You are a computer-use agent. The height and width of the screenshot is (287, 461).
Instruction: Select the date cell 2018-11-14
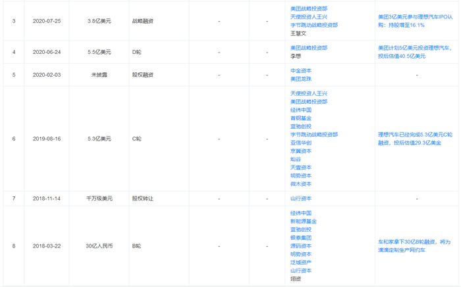pyautogui.click(x=47, y=199)
